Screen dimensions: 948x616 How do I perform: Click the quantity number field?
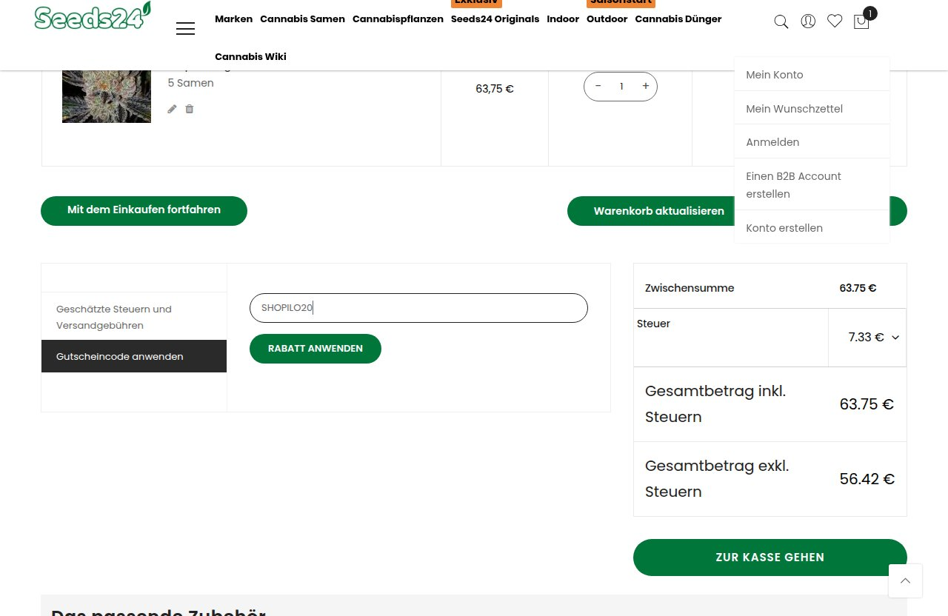621,87
